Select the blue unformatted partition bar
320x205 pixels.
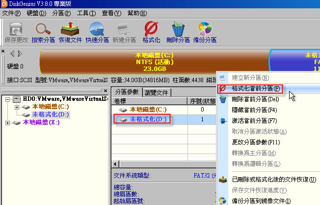[295, 60]
